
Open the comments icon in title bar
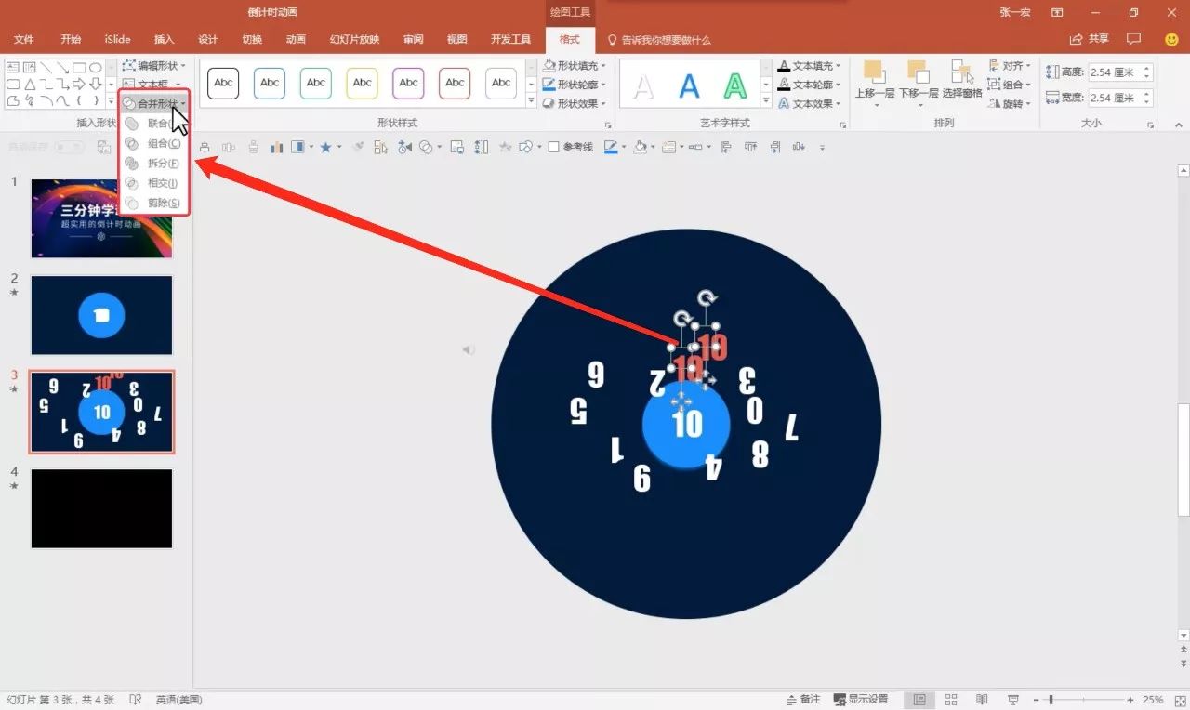(x=1133, y=39)
